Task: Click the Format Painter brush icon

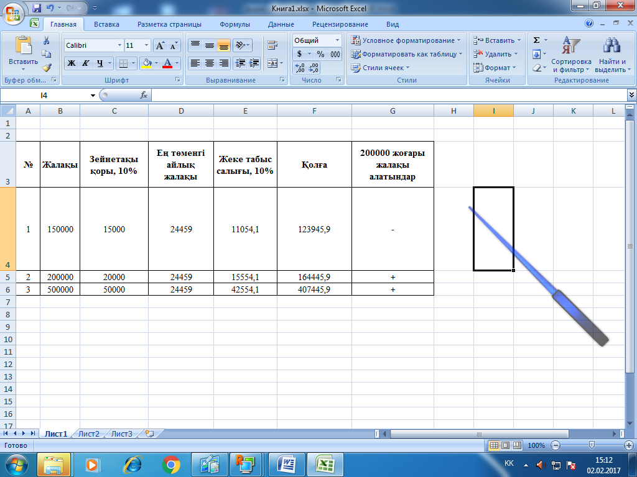Action: [x=46, y=68]
